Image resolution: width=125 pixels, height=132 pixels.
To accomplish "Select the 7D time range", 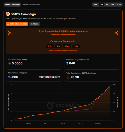I will (101, 5).
